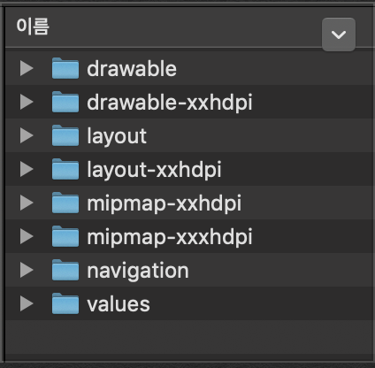The height and width of the screenshot is (368, 375).
Task: Expand the drawable-xxhdpi folder triangle
Action: (27, 102)
